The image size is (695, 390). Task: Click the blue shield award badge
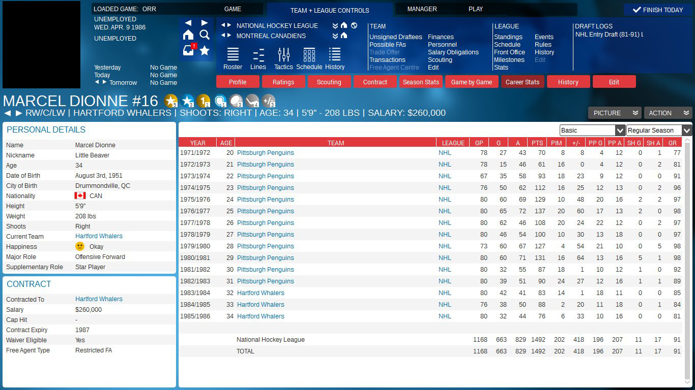pyautogui.click(x=220, y=101)
